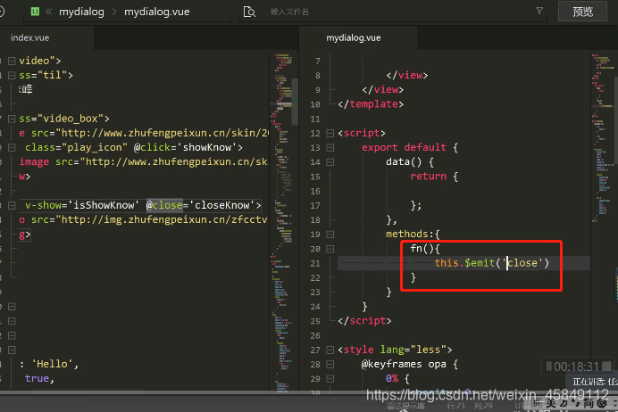This screenshot has width=618, height=412.
Task: Toggle the IME 简 simplified mode
Action: (x=589, y=403)
